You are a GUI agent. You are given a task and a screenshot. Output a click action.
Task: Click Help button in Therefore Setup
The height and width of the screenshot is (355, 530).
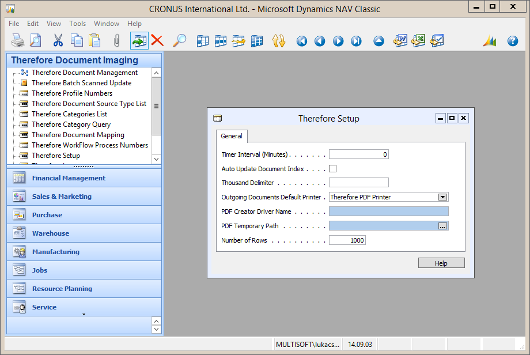click(x=441, y=263)
